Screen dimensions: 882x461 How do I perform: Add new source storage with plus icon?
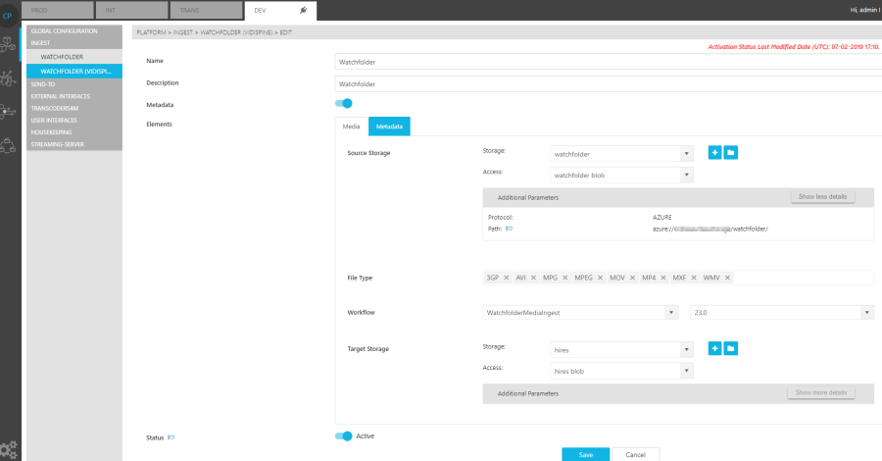pyautogui.click(x=714, y=153)
